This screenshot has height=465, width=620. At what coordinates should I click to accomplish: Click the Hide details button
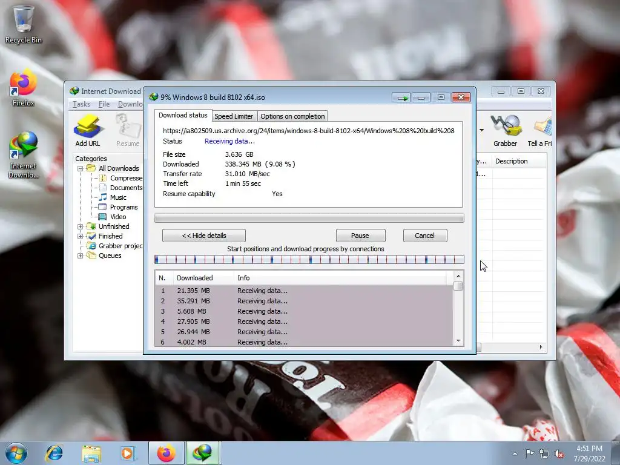pos(204,236)
